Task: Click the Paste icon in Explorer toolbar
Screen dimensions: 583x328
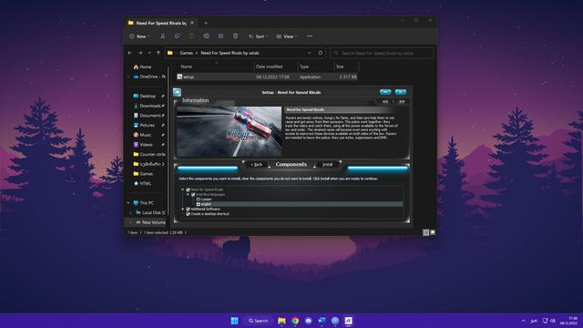Action: pos(191,36)
